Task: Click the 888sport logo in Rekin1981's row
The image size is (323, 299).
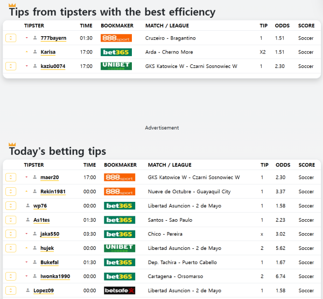Action: [x=119, y=192]
